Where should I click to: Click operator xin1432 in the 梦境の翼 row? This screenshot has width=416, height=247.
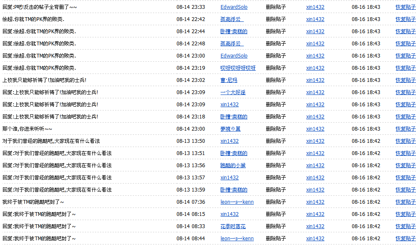[x=315, y=129]
